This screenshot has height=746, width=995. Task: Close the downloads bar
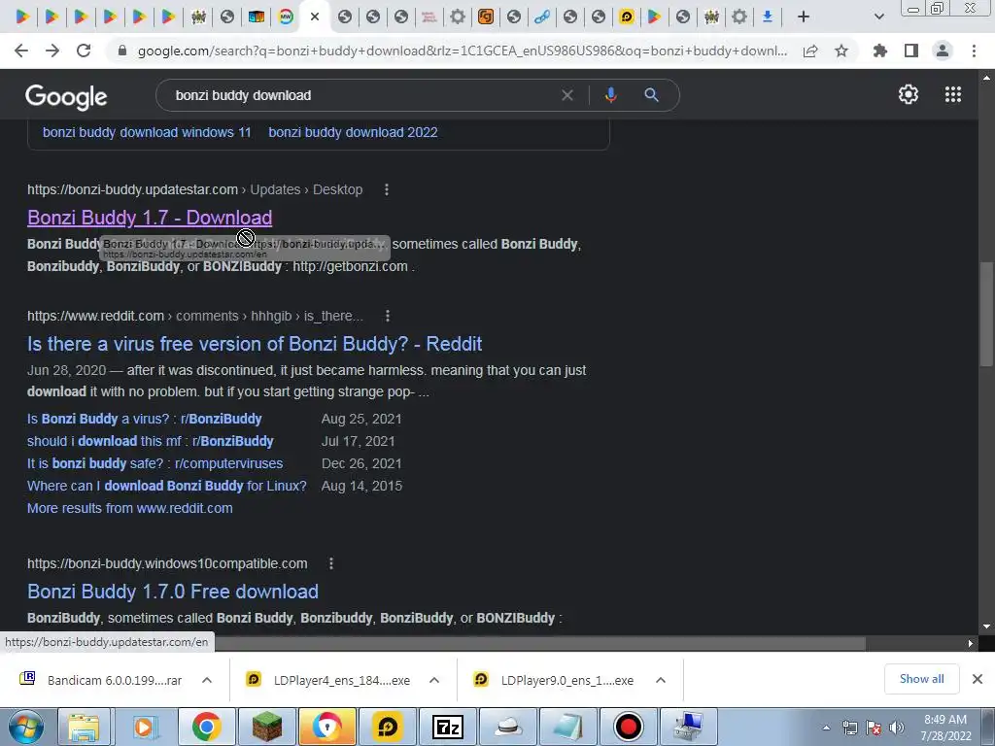(978, 679)
